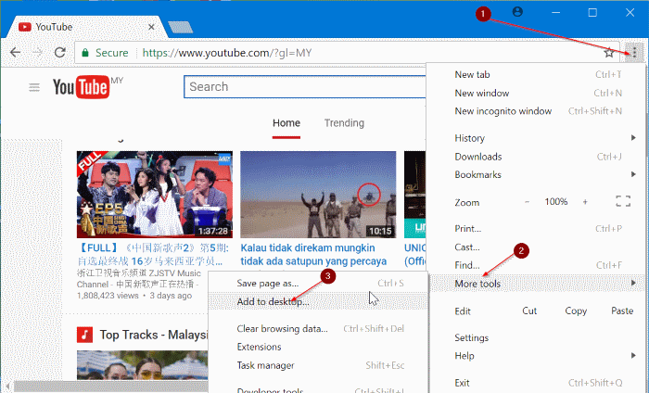The width and height of the screenshot is (649, 393).
Task: Open a new tab with the tab strip button
Action: tap(181, 27)
